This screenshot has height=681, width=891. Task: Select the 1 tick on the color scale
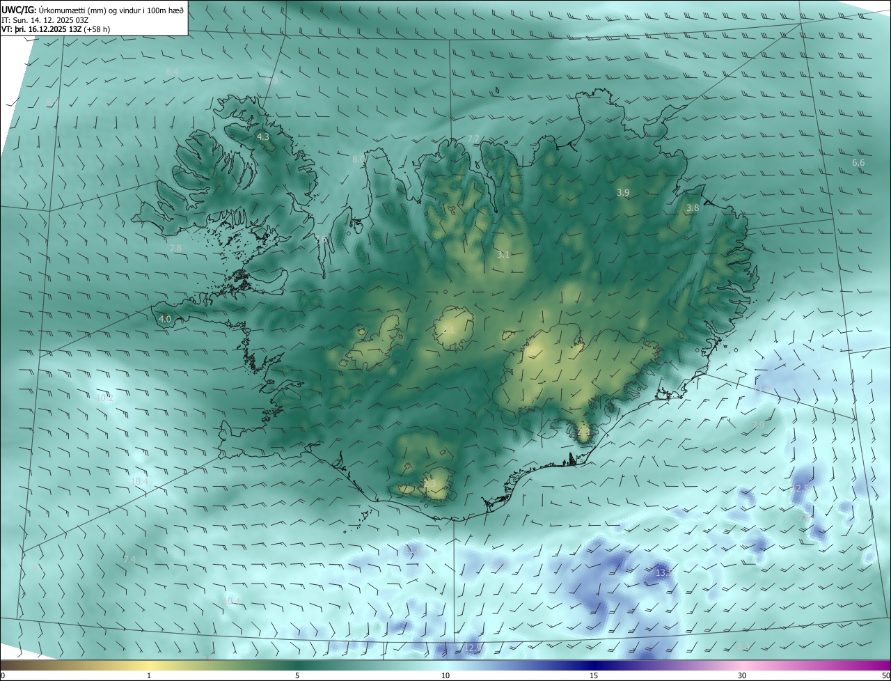coord(149,675)
